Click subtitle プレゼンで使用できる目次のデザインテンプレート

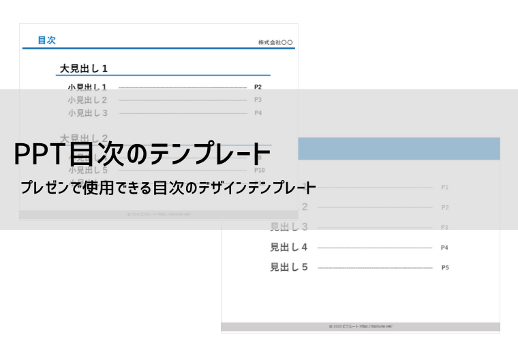tap(168, 188)
